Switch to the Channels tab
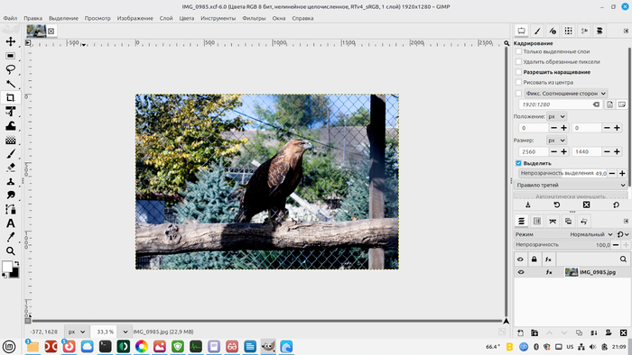The height and width of the screenshot is (355, 632). click(x=537, y=221)
